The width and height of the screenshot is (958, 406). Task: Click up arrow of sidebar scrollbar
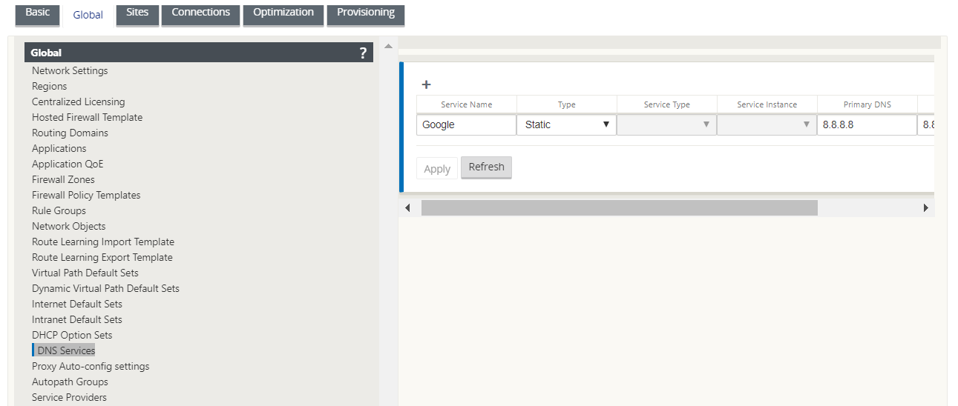click(388, 46)
